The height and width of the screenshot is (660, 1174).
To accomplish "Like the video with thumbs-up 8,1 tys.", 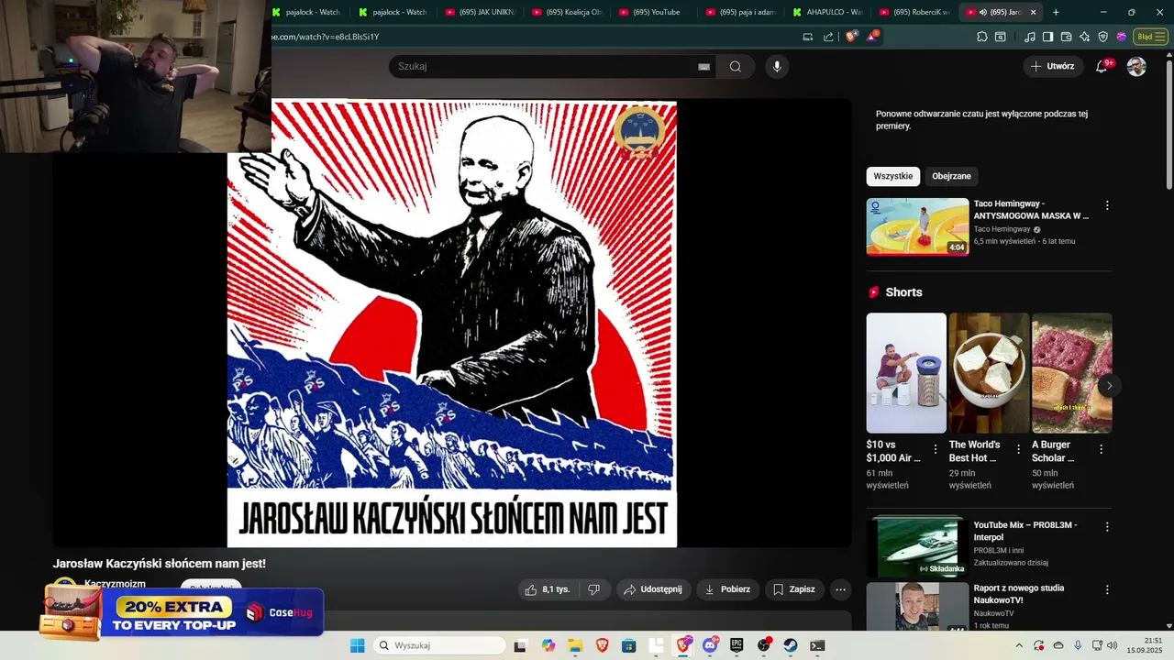I will [548, 589].
